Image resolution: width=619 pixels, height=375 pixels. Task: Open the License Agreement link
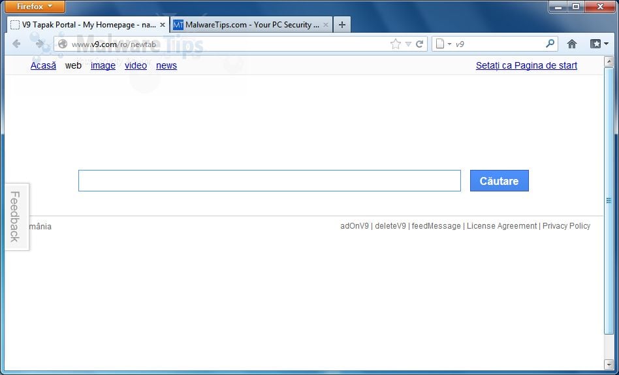pos(501,226)
